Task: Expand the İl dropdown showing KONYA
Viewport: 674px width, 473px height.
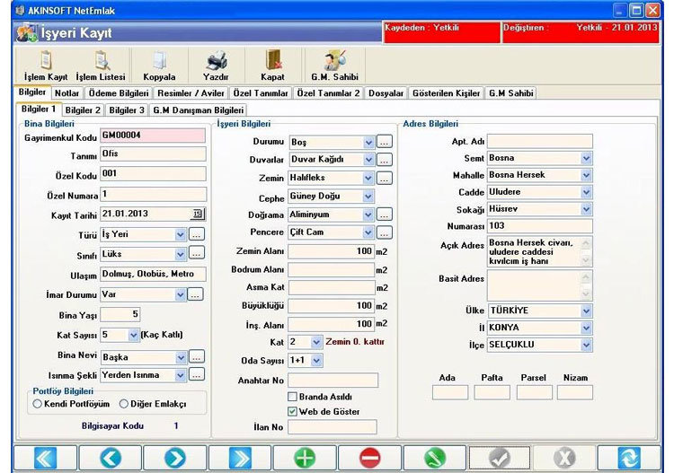Action: [586, 328]
